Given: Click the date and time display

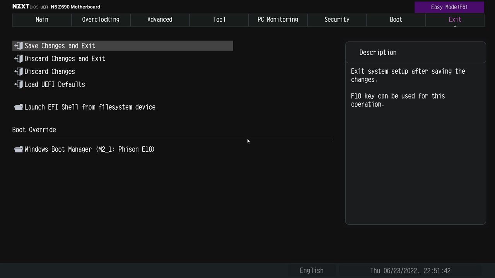Looking at the screenshot, I should [x=410, y=271].
